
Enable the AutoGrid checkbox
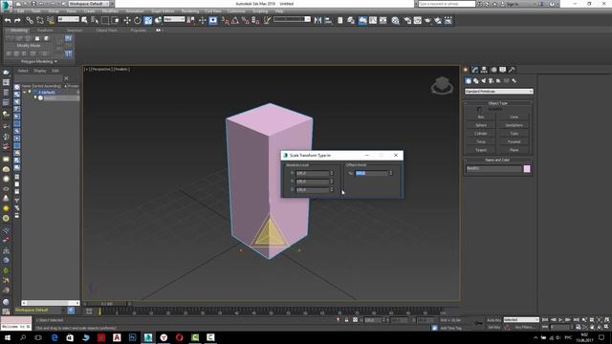point(479,109)
